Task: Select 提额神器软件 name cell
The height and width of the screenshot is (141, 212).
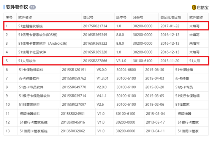Action: tap(30, 114)
